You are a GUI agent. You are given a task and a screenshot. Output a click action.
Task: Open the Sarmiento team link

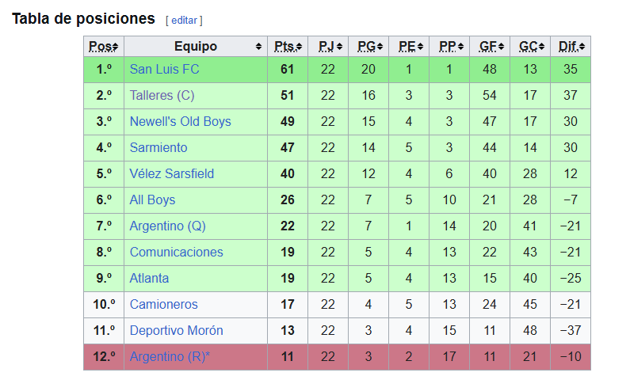(x=158, y=148)
